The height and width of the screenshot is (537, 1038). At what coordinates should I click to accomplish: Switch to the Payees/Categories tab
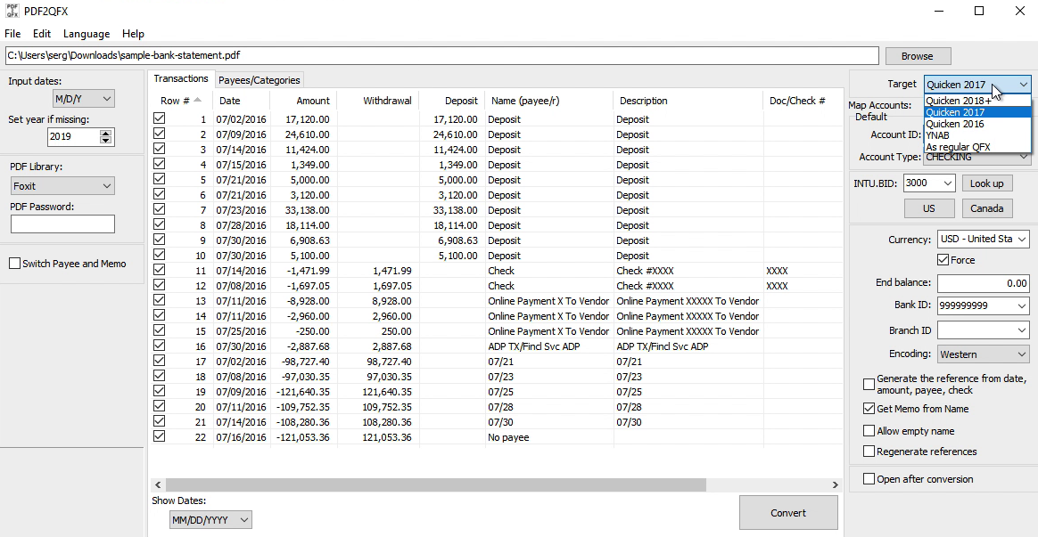coord(259,80)
